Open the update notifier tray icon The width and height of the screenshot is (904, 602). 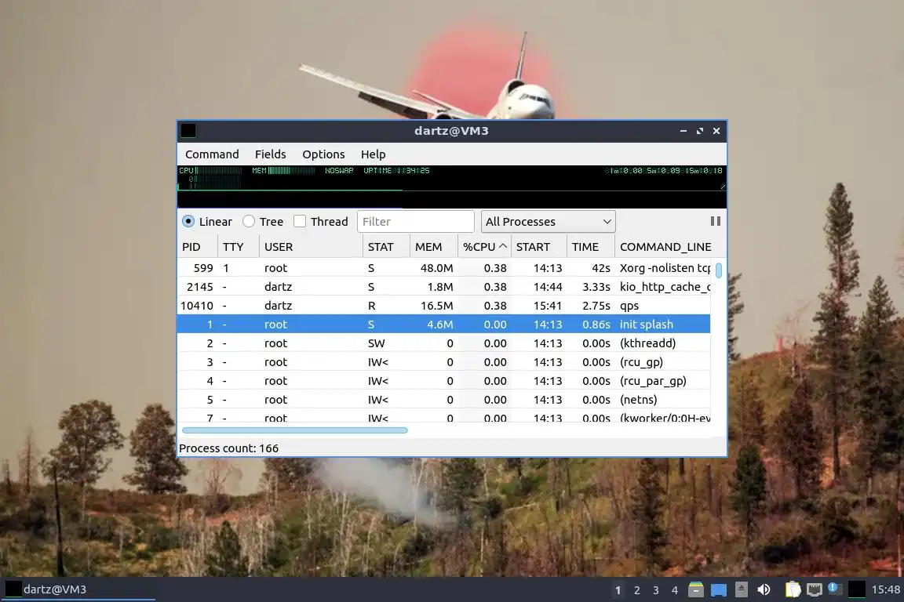coord(835,589)
